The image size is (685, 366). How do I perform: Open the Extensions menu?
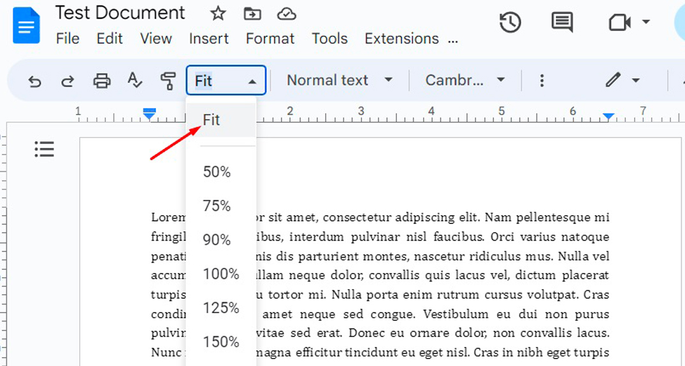point(401,39)
